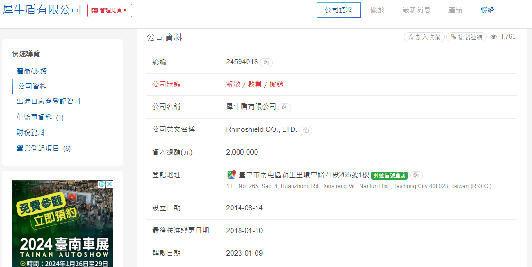Click 複製連結 to copy link
This screenshot has height=267, width=532.
466,37
